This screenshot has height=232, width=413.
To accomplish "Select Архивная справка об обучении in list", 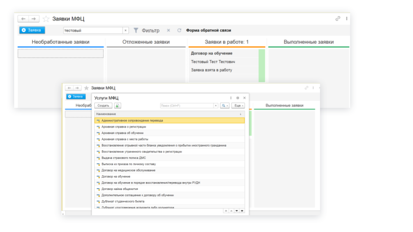I will point(122,133).
